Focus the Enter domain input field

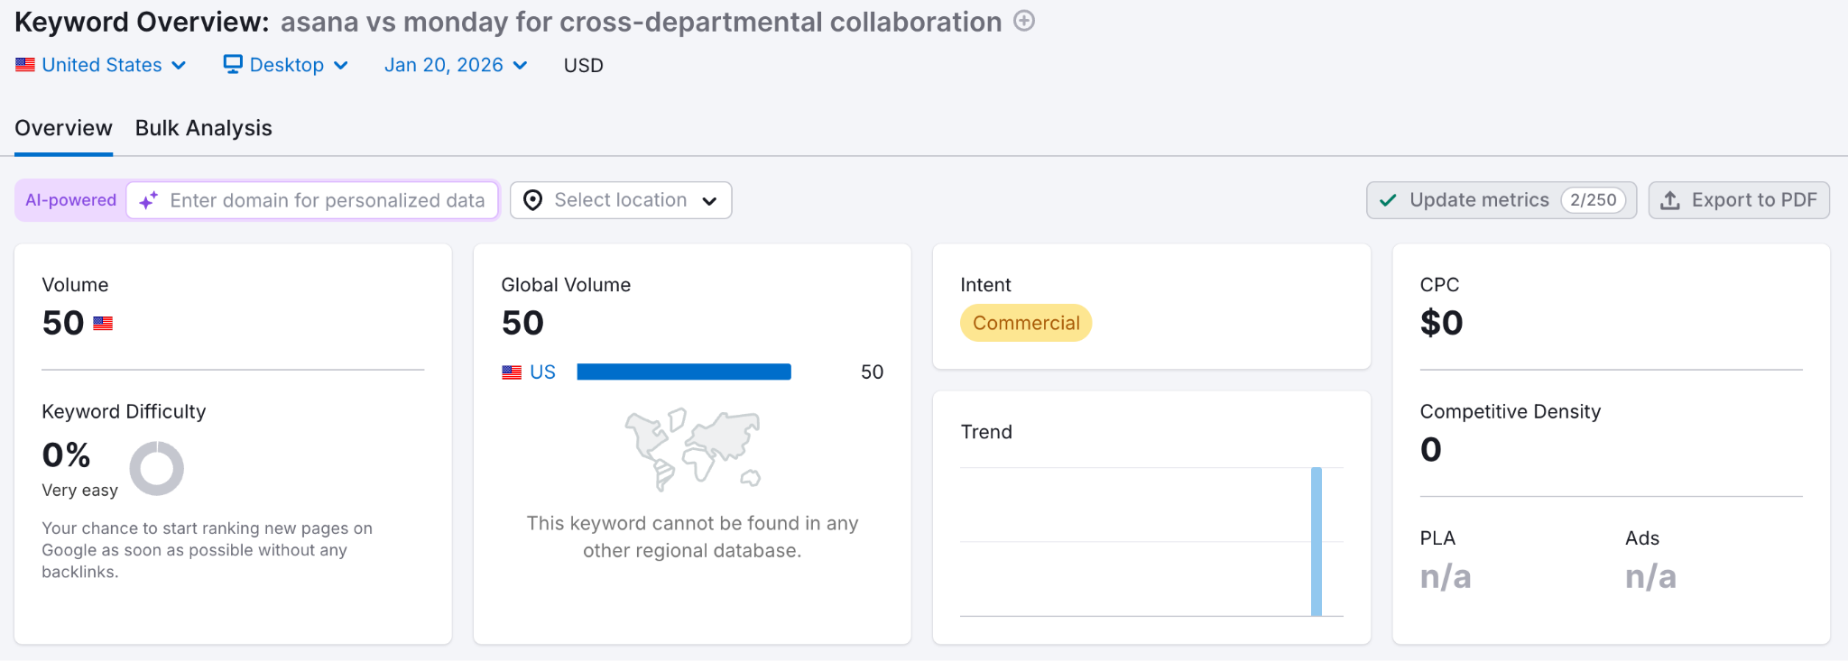(328, 200)
